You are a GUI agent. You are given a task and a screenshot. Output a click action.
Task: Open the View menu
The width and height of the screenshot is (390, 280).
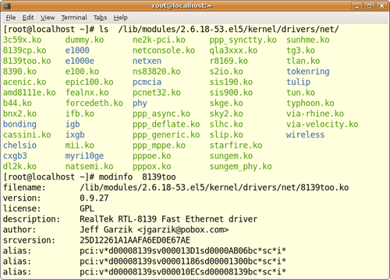[x=48, y=18]
